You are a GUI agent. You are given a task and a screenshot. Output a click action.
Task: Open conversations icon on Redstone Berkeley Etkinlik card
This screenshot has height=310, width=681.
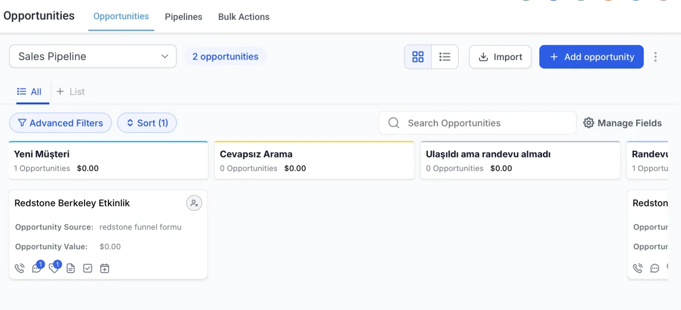pyautogui.click(x=37, y=268)
